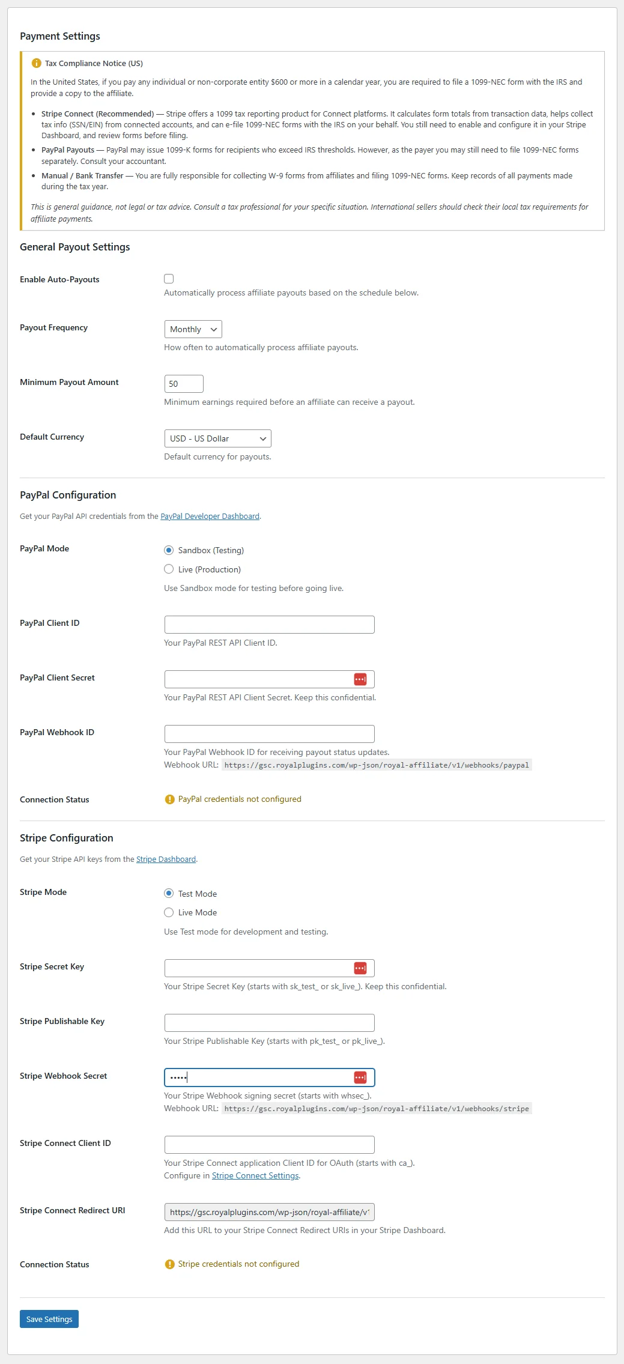Image resolution: width=624 pixels, height=1364 pixels.
Task: Open Stripe Connect Settings link
Action: [x=255, y=1175]
